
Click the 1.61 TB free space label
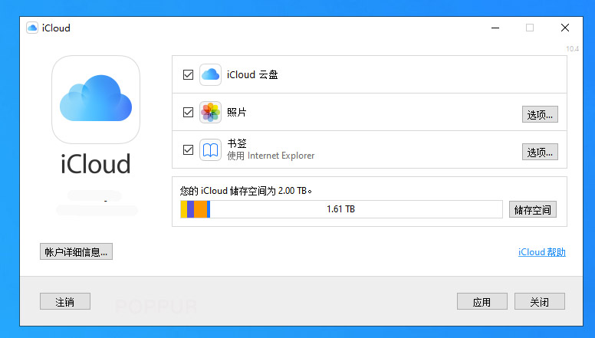(340, 209)
